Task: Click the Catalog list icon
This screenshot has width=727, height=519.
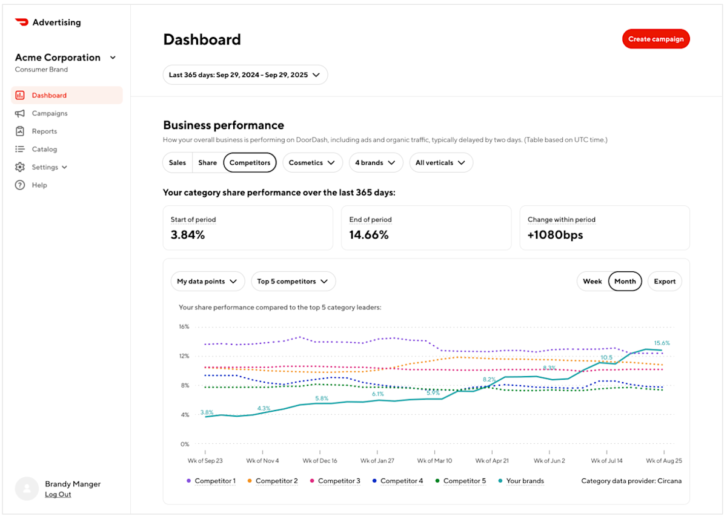Action: pos(21,149)
